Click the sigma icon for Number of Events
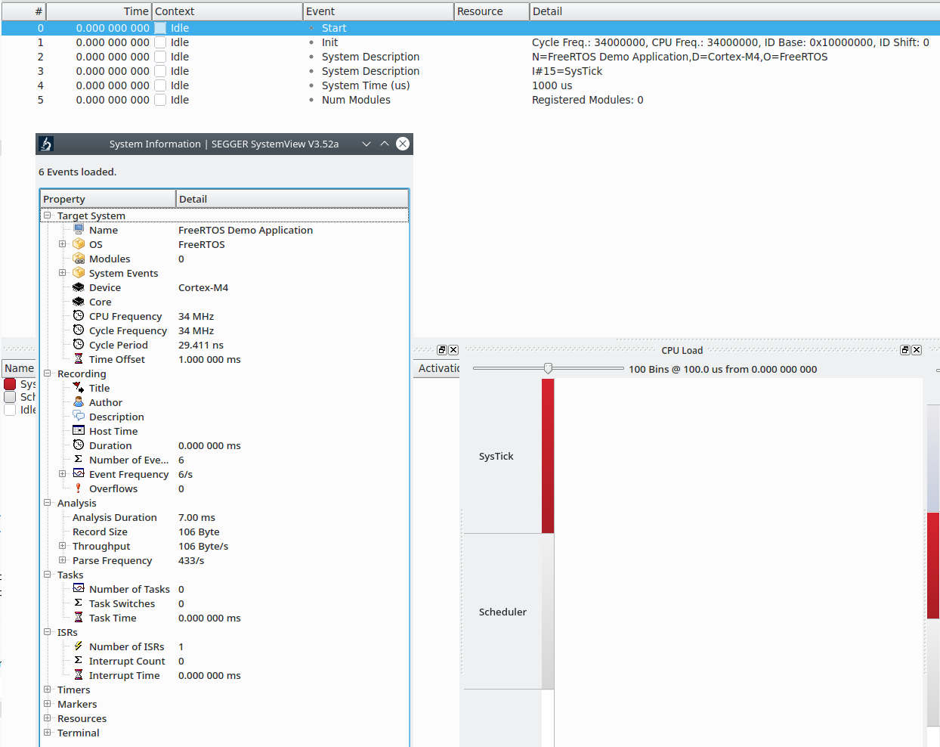Screen dimensions: 940x747 [x=79, y=460]
